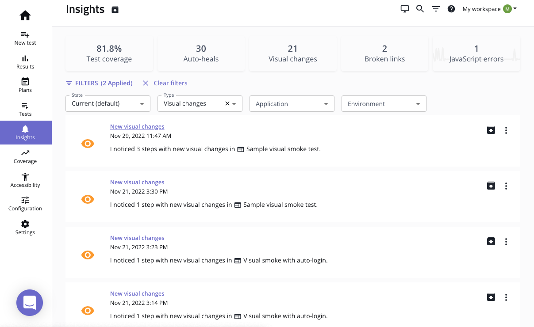Click the orange eye icon for 3:23 PM insight
This screenshot has height=327, width=534.
(88, 255)
